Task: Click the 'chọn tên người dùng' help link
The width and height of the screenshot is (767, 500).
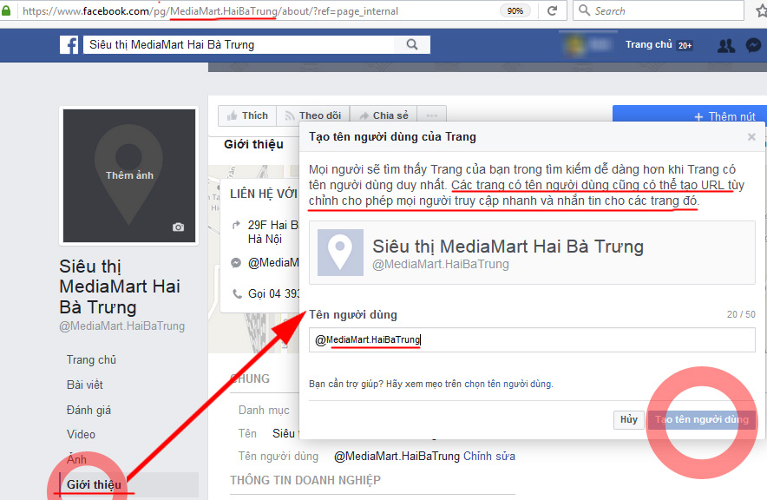Action: click(508, 384)
